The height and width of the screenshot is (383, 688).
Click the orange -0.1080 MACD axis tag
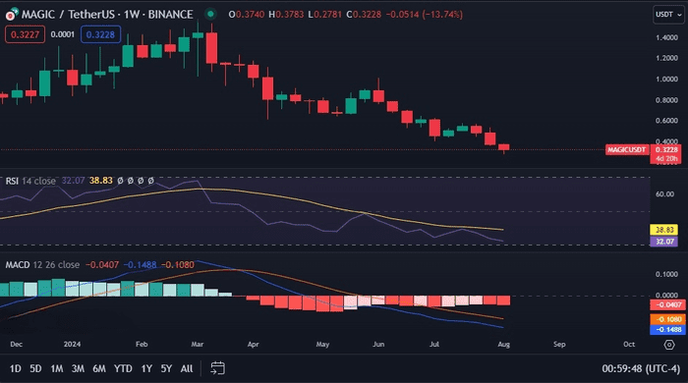[x=667, y=319]
